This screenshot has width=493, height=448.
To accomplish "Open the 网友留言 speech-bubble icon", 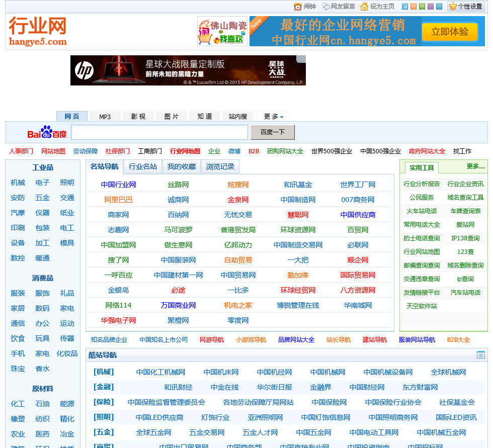I will 326,7.
